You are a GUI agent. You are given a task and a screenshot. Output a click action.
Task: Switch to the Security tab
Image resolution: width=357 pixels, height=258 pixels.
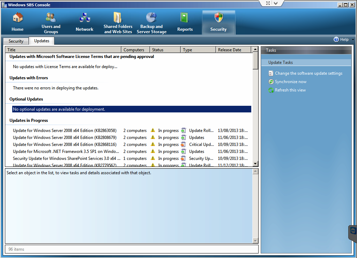16,41
